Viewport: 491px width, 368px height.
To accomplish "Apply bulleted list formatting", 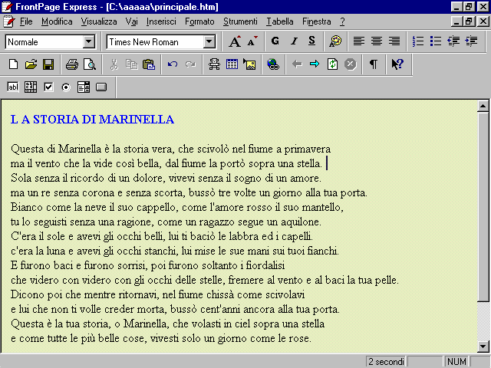I will (436, 41).
